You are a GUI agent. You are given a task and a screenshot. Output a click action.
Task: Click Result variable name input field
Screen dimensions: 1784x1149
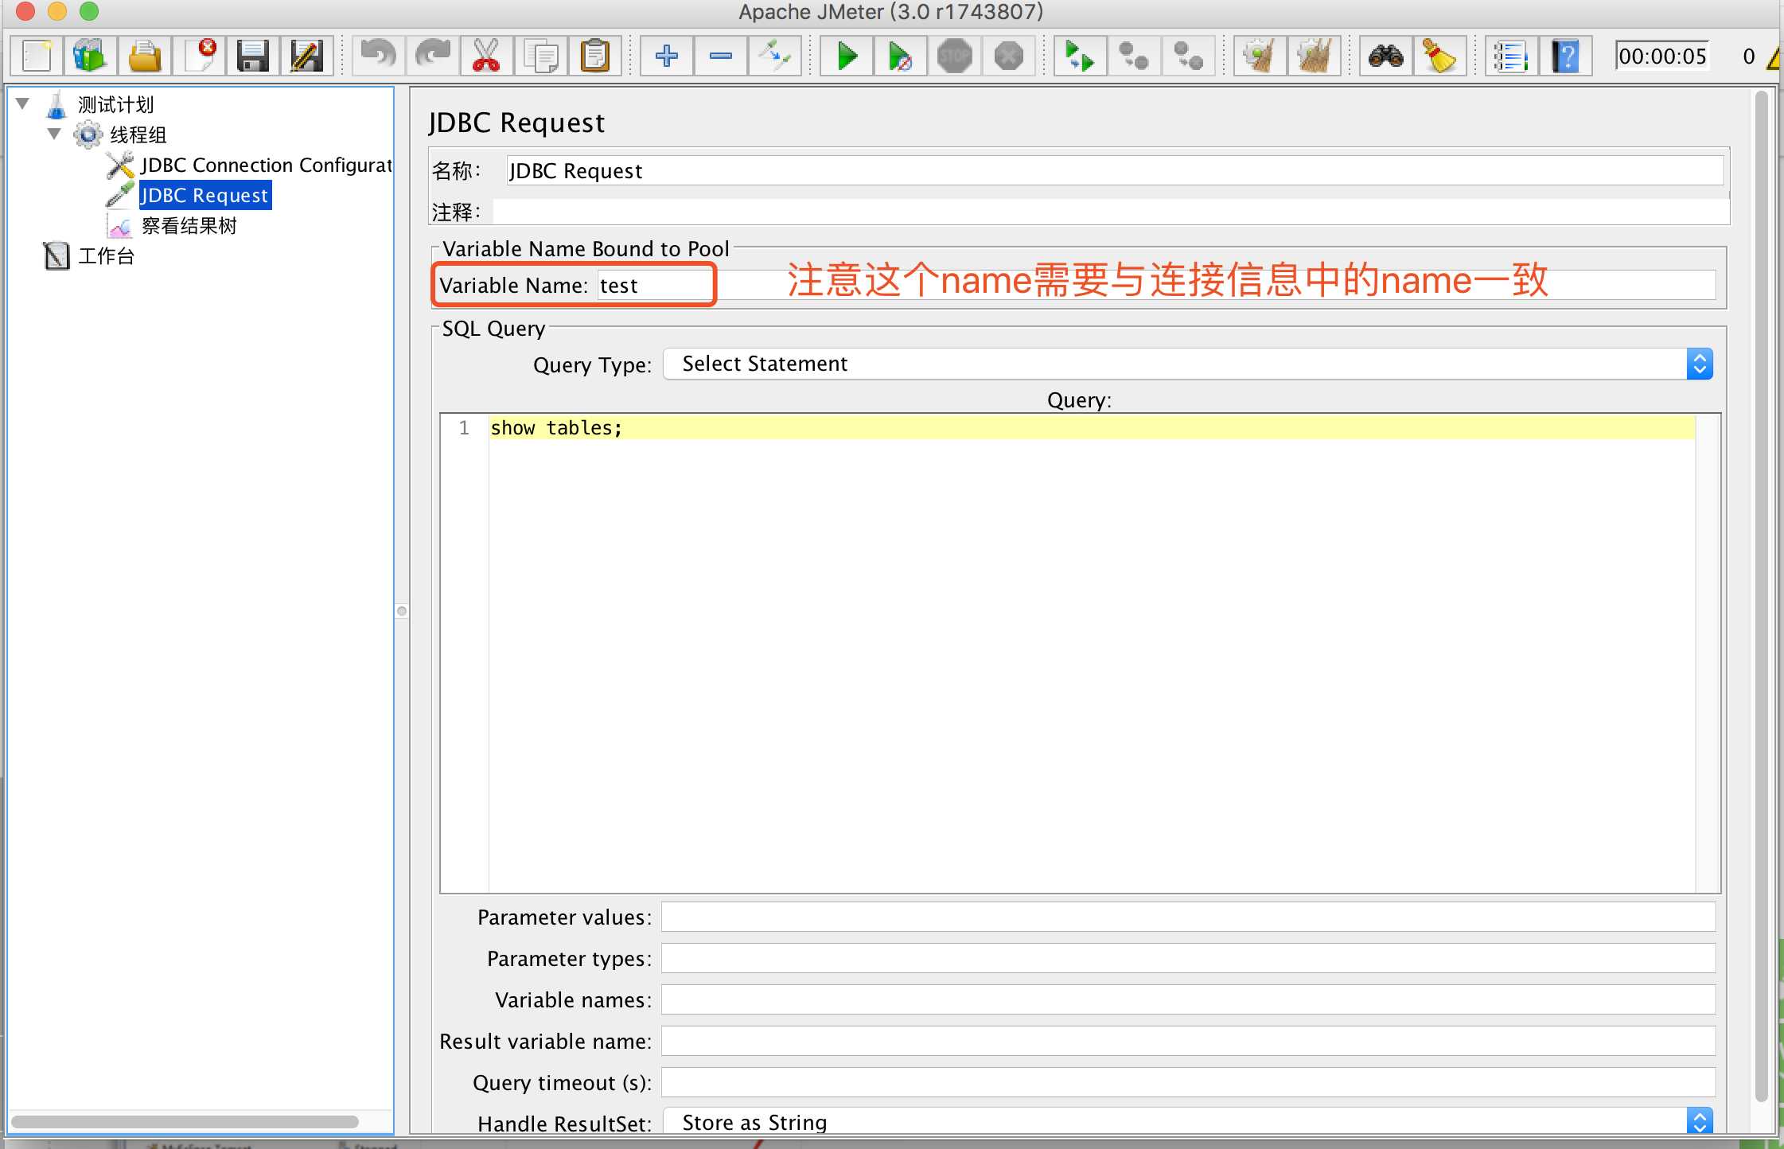1190,1040
